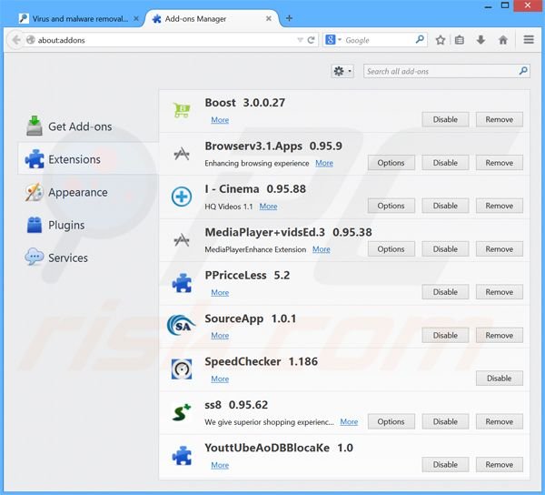Remove ss8 extension
Screen dimensions: 545x495
(x=499, y=421)
